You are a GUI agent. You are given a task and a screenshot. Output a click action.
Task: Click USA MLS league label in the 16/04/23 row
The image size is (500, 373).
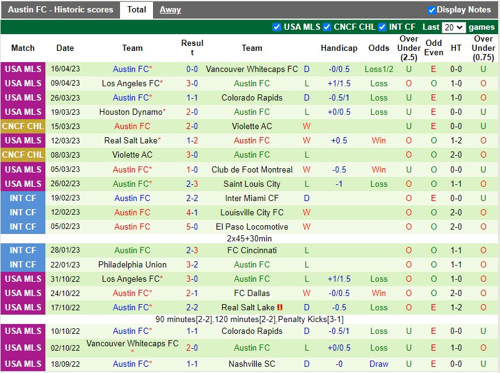coord(23,69)
